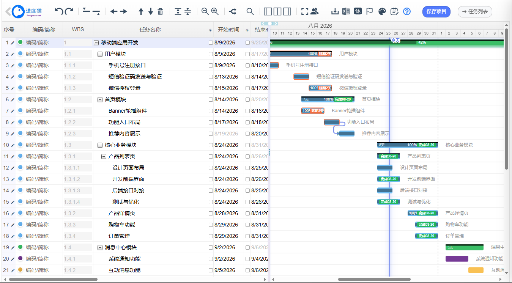Viewport: 512px width, 283px height.
Task: Insert a task below using toolbar icon
Action: click(x=96, y=13)
